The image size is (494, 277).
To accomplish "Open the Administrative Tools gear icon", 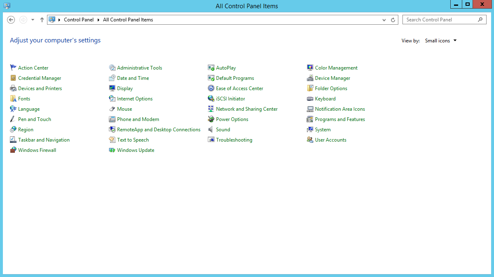I will pos(112,68).
